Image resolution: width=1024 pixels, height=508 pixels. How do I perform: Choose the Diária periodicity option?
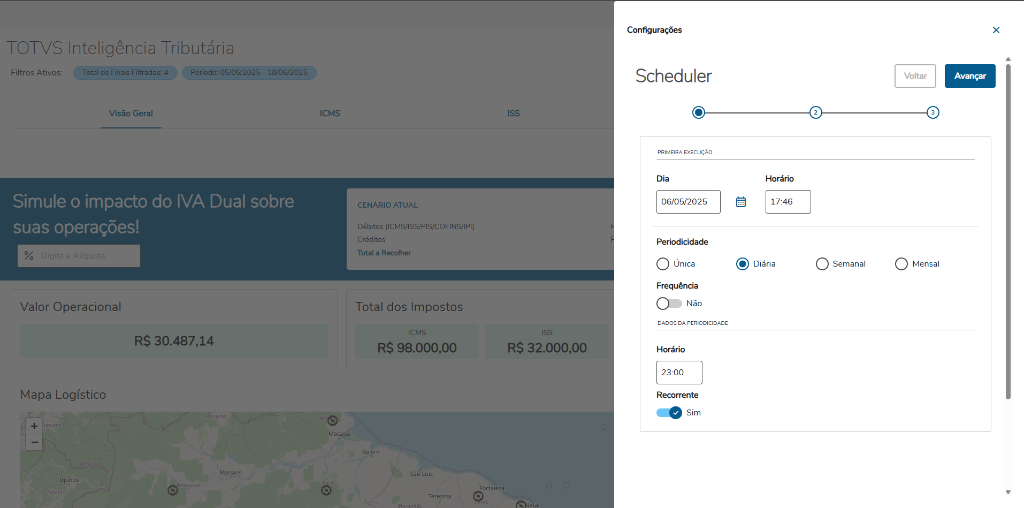coord(743,264)
